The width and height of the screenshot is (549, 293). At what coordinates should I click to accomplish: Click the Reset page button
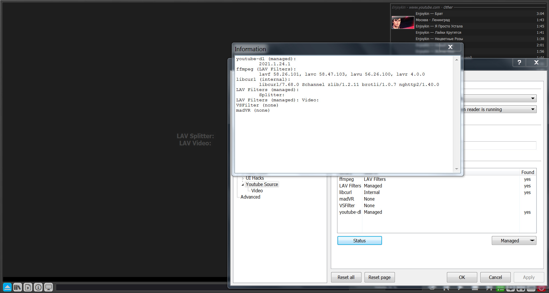pyautogui.click(x=379, y=277)
